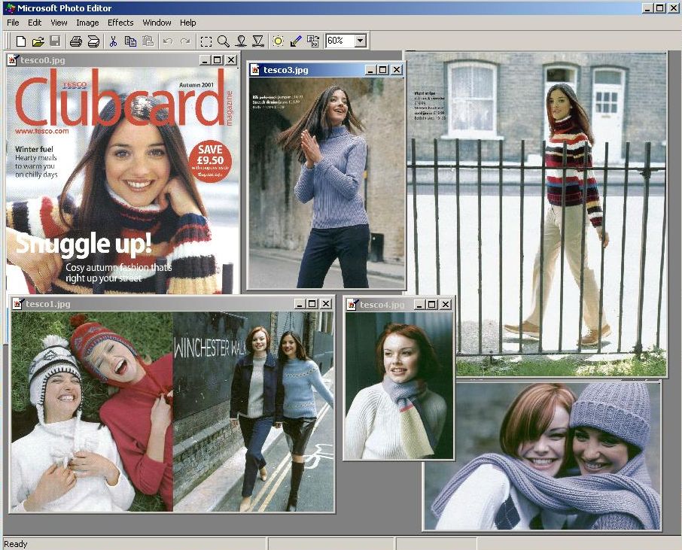Screen dimensions: 682x550
Task: Click the 60% zoom input field
Action: point(340,41)
